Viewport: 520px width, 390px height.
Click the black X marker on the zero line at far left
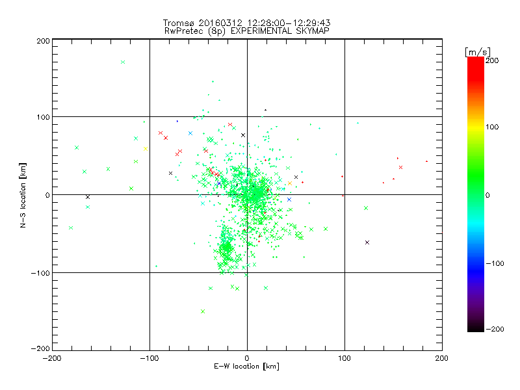[x=88, y=197]
